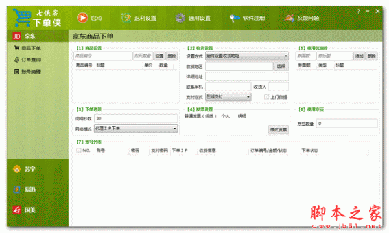Click the 券标题 input field
The width and height of the screenshot is (389, 233).
click(335, 56)
